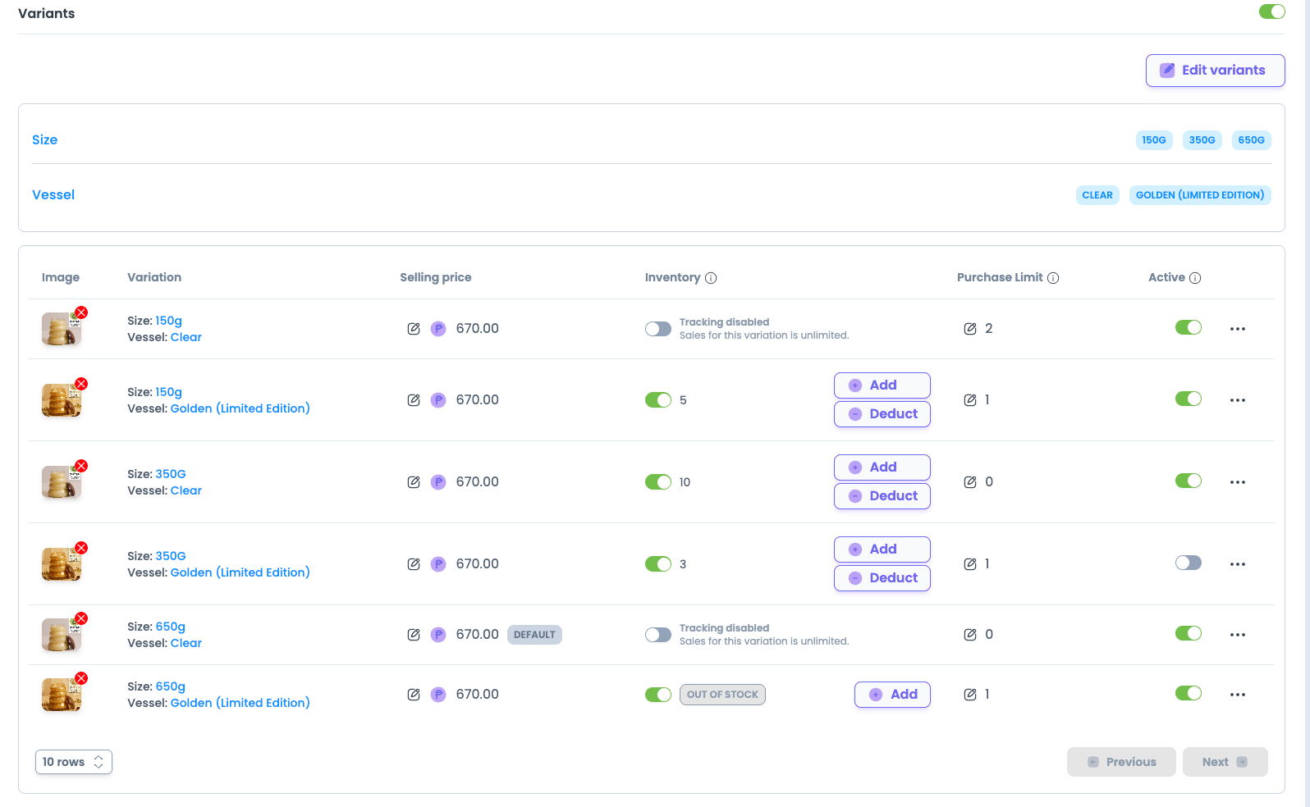Click the Purchase Limit info icon

(x=1053, y=278)
